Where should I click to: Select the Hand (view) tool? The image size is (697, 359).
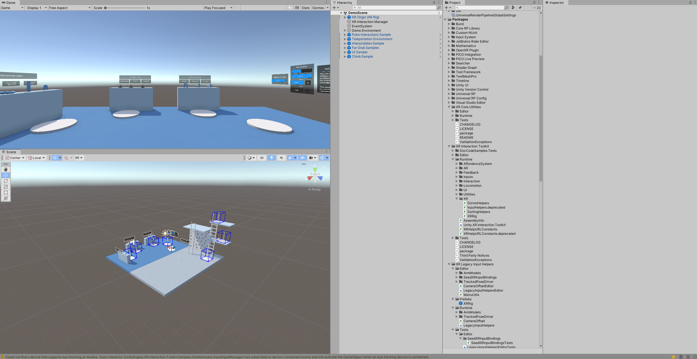point(6,169)
